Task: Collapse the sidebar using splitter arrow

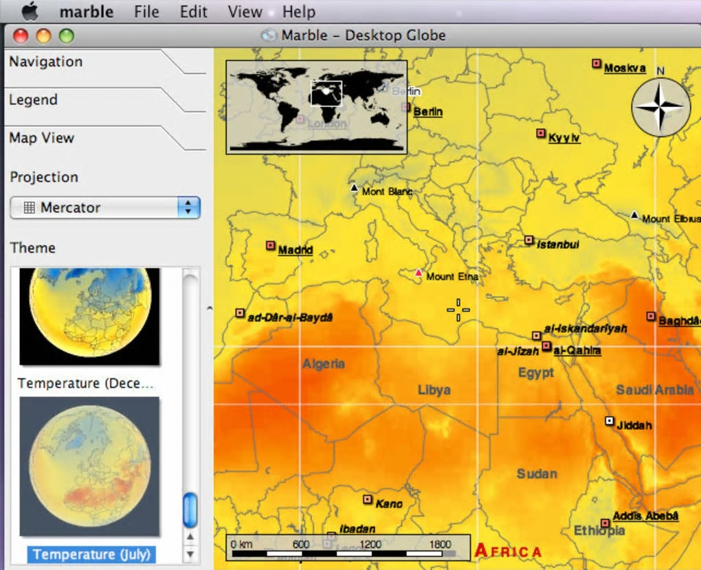Action: coord(210,308)
